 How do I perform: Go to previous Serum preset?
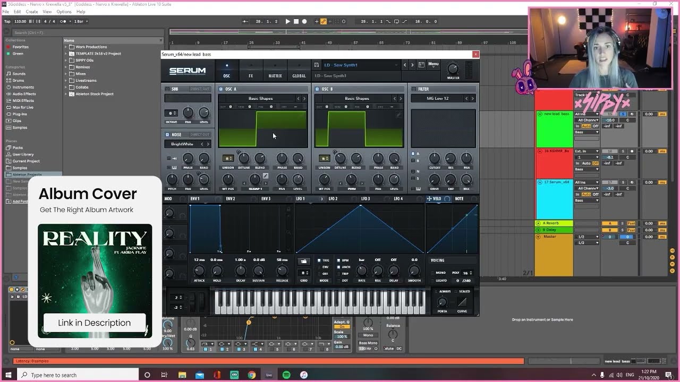(x=405, y=65)
